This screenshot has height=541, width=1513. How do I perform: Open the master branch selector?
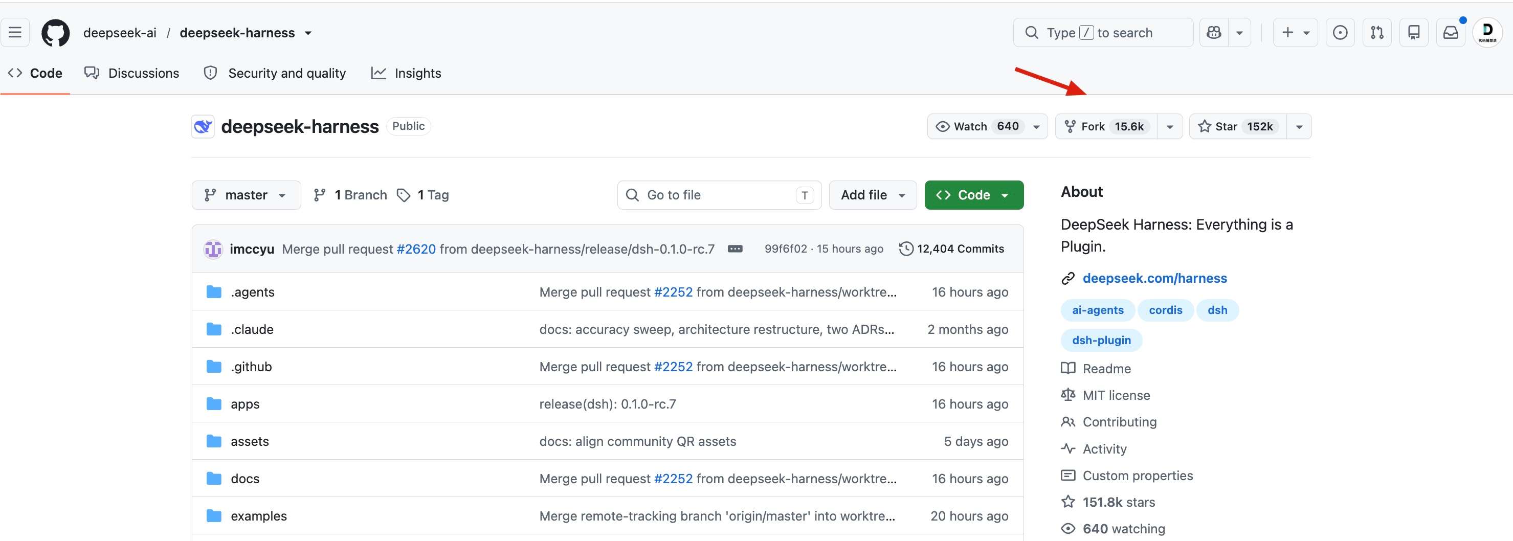coord(246,195)
